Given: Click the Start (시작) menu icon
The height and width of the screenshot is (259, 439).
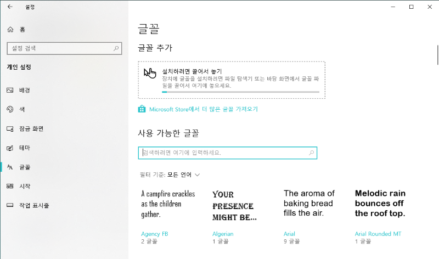Looking at the screenshot, I should coord(9,186).
